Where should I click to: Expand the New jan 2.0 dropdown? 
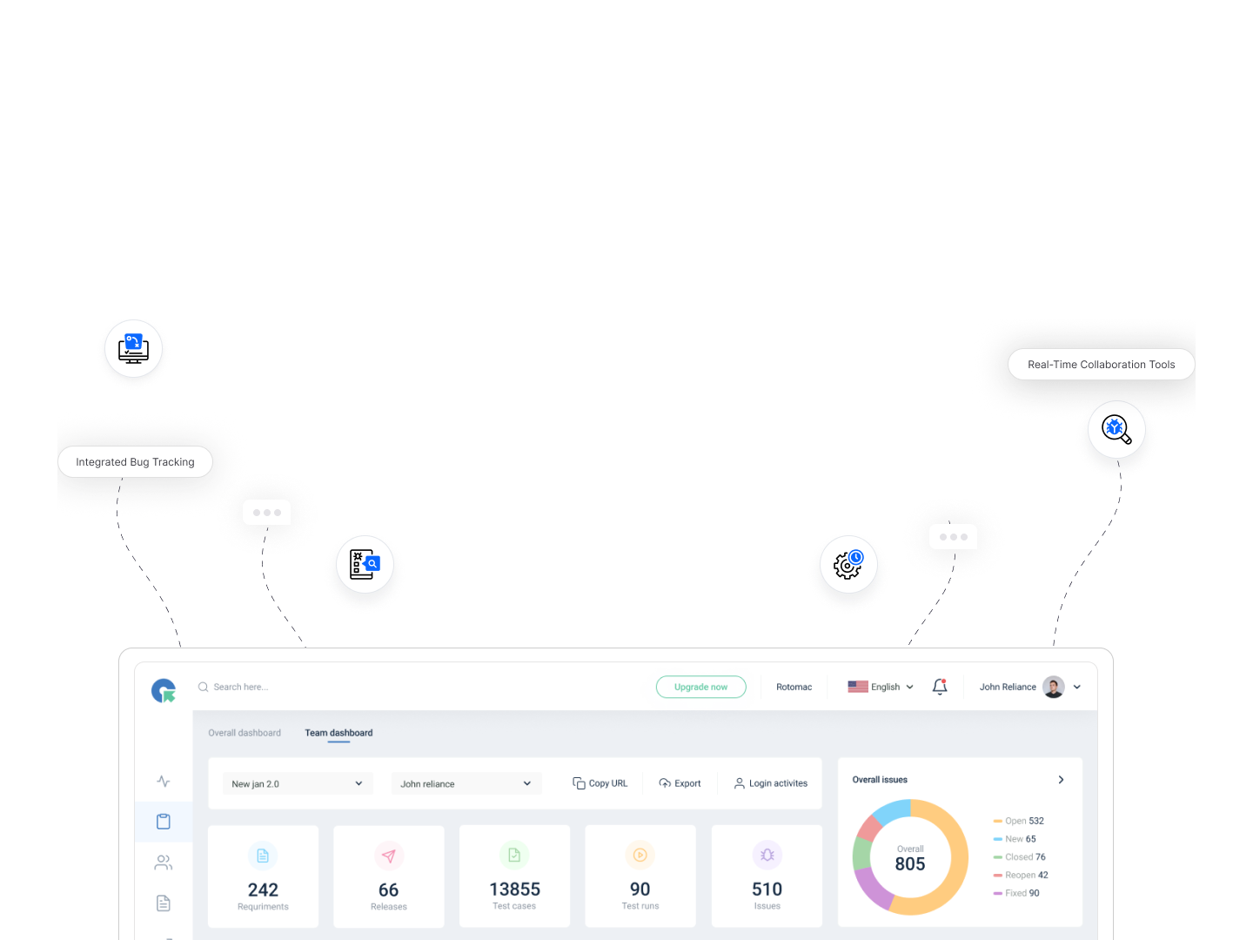[298, 784]
